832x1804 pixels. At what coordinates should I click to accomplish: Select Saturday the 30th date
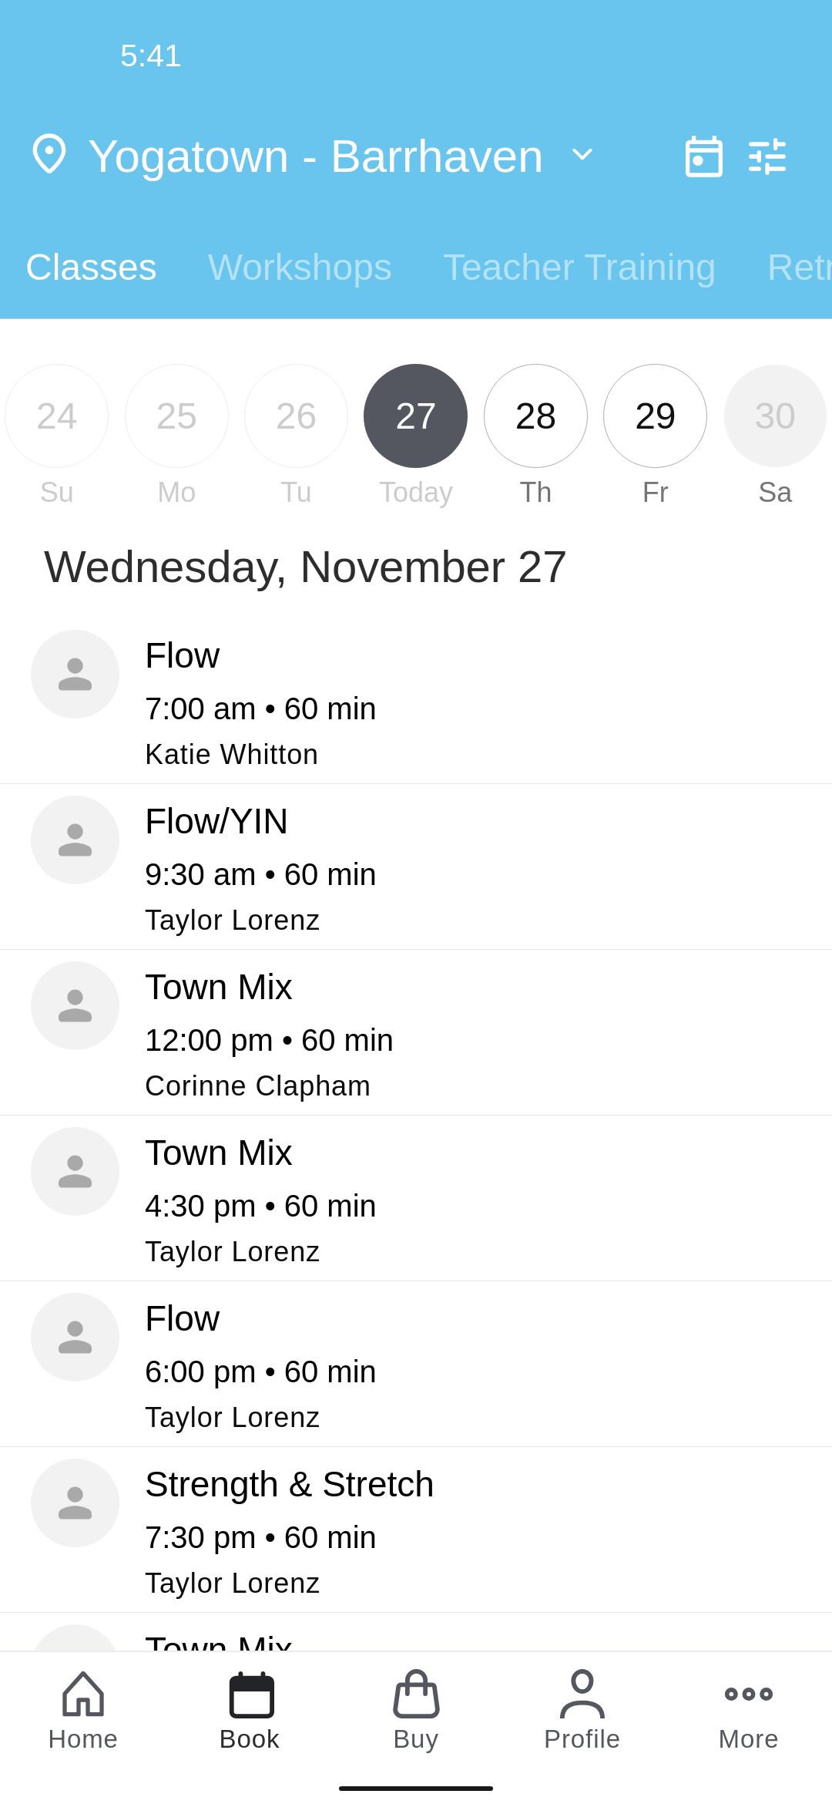click(x=774, y=416)
